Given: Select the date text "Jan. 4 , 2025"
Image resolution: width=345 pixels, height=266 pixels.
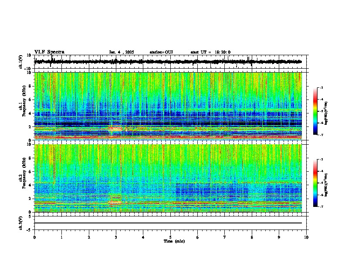Looking at the screenshot, I should click(x=122, y=52).
